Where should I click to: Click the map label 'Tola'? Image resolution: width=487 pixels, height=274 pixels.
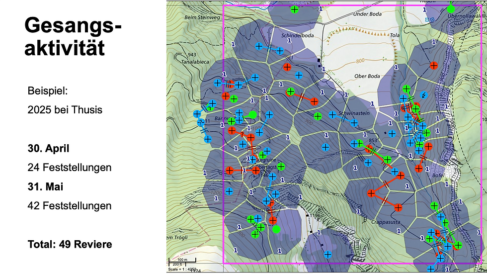point(395,35)
